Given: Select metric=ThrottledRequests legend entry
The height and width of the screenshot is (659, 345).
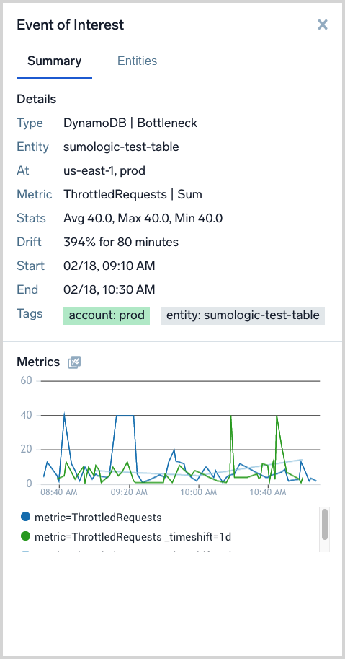Looking at the screenshot, I should coord(98,517).
